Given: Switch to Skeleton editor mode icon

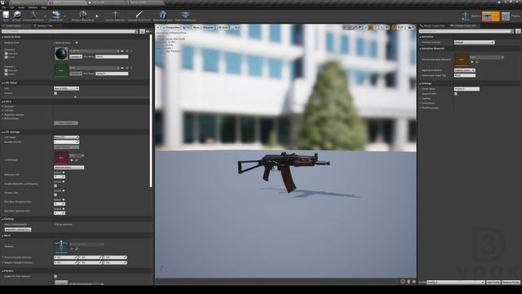Looking at the screenshot, I should pos(466,16).
